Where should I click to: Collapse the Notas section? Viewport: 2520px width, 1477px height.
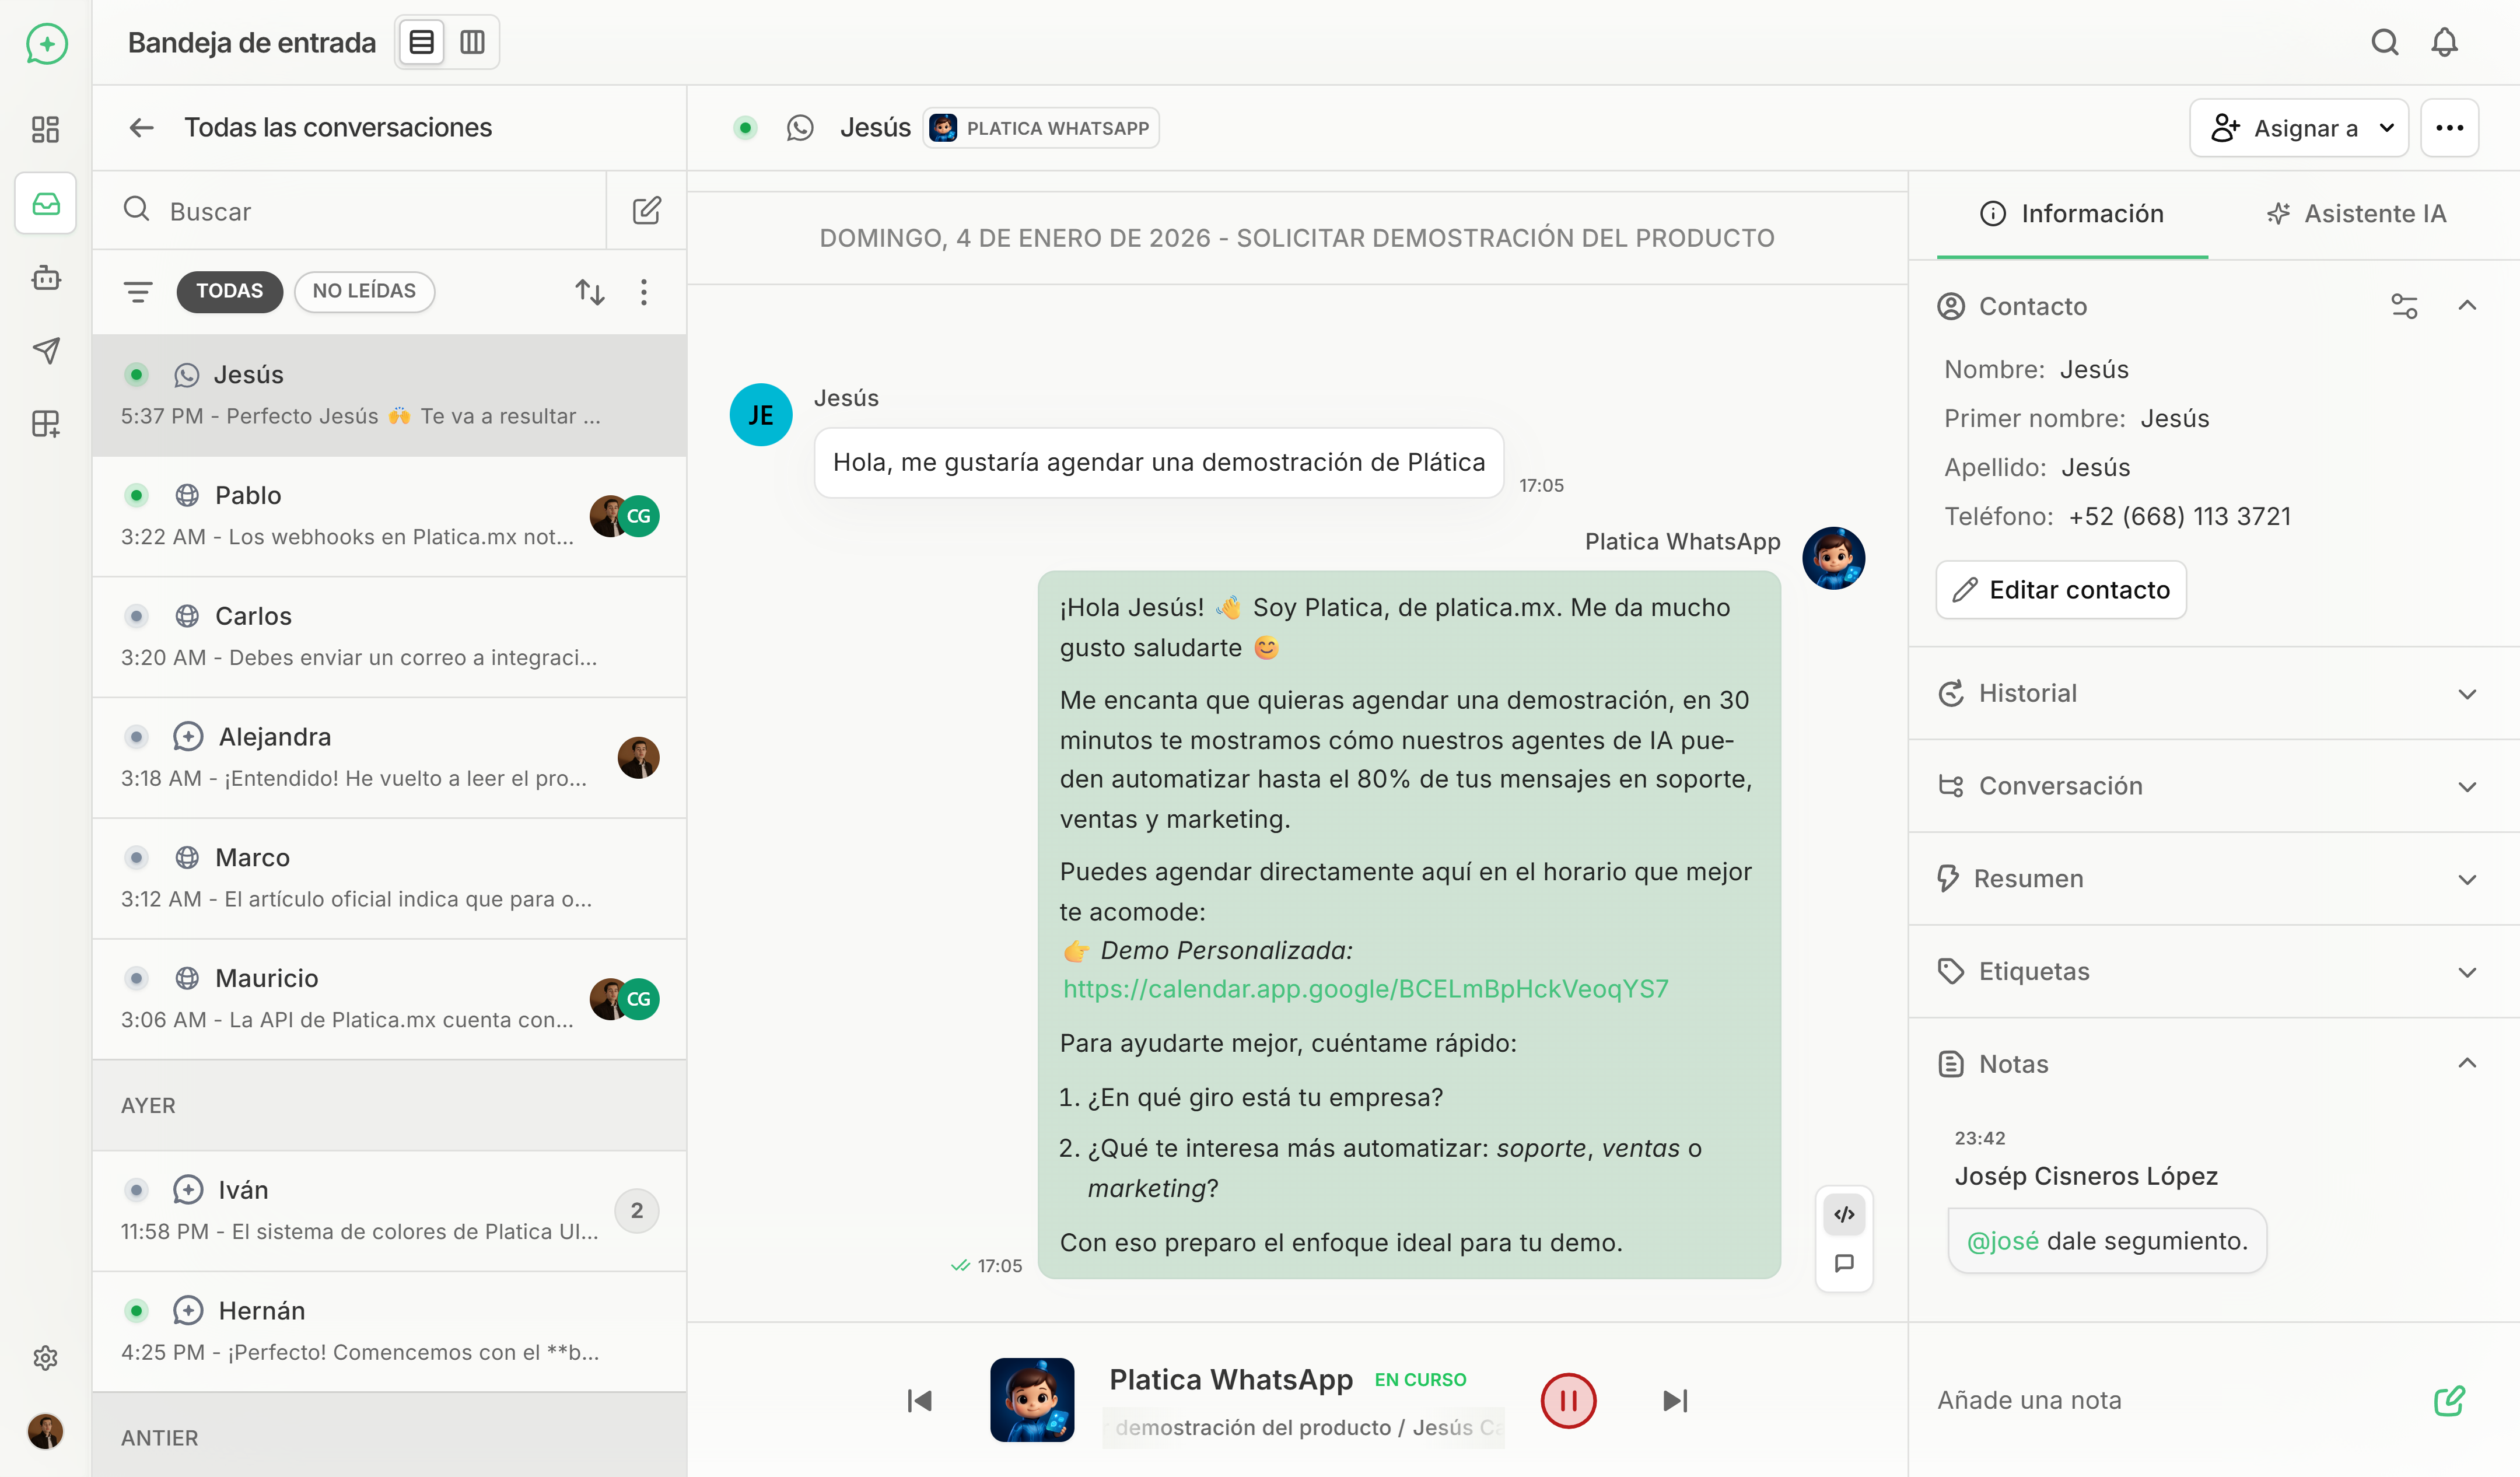[x=2467, y=1063]
